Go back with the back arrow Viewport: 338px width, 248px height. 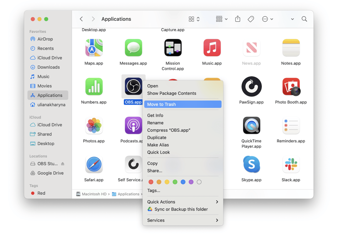click(81, 19)
